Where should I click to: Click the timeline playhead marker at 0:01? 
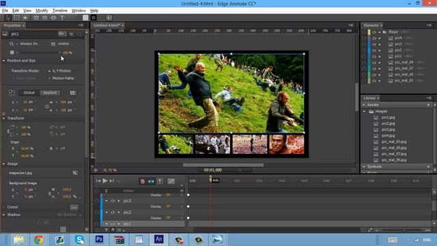tap(211, 179)
